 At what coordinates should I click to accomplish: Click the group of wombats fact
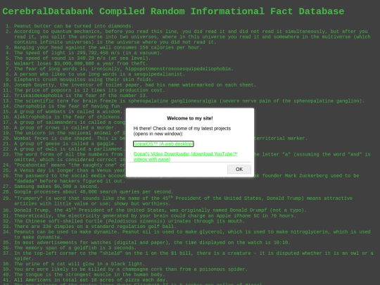pos(68,111)
